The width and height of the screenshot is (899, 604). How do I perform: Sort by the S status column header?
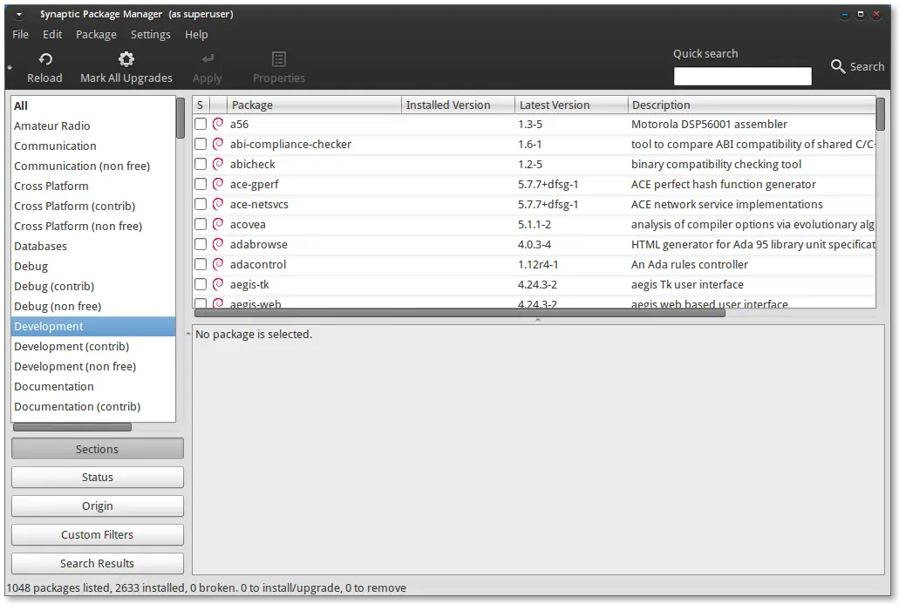click(x=200, y=105)
